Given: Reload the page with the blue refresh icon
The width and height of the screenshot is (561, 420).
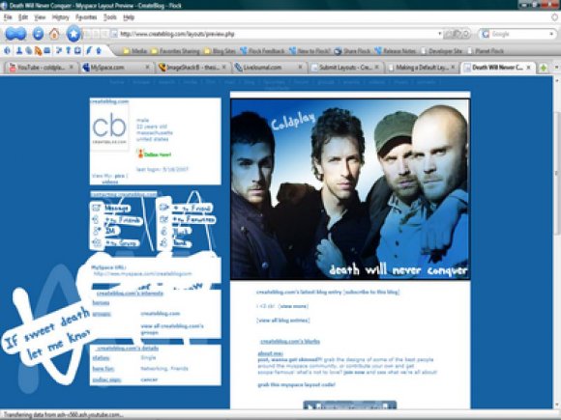Looking at the screenshot, I should [x=39, y=34].
